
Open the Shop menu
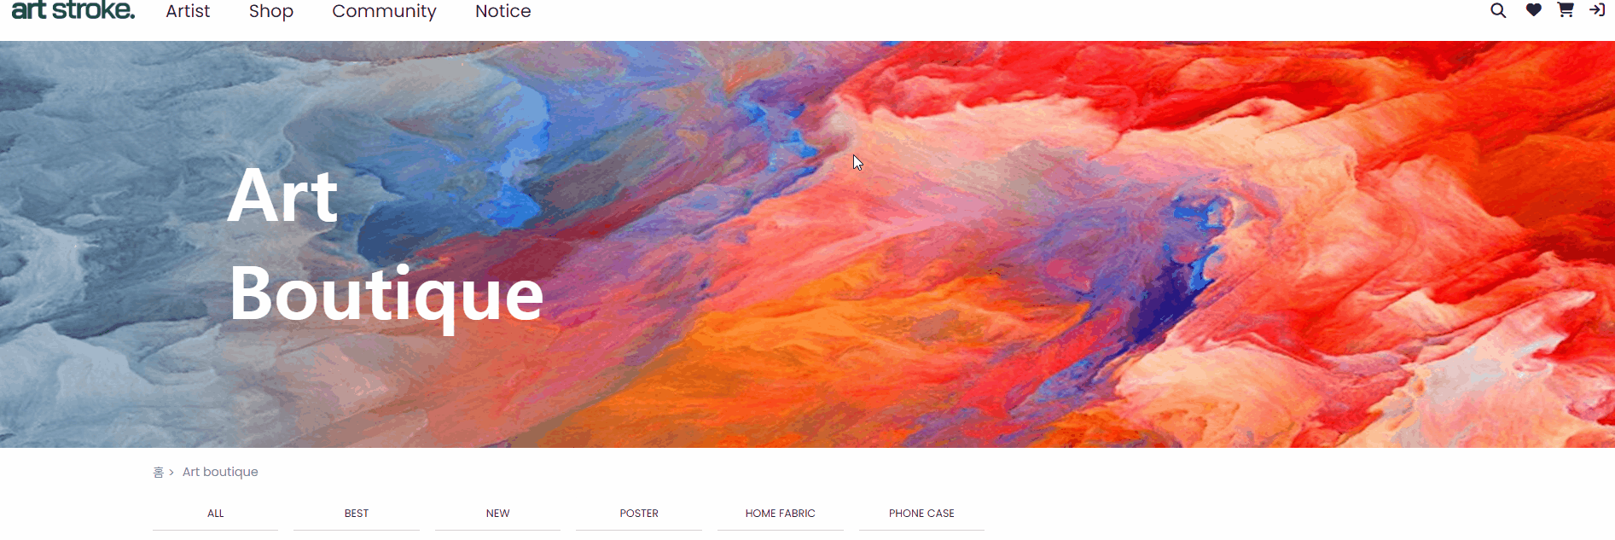271,11
